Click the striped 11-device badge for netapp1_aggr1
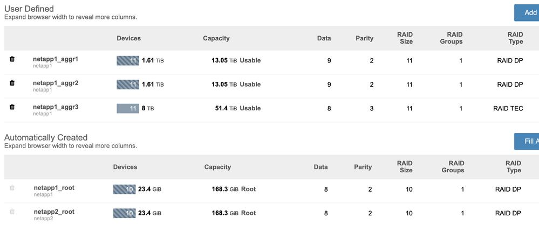The width and height of the screenshot is (539, 225). [128, 61]
